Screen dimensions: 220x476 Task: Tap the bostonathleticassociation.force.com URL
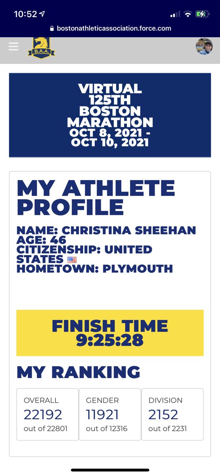114,28
